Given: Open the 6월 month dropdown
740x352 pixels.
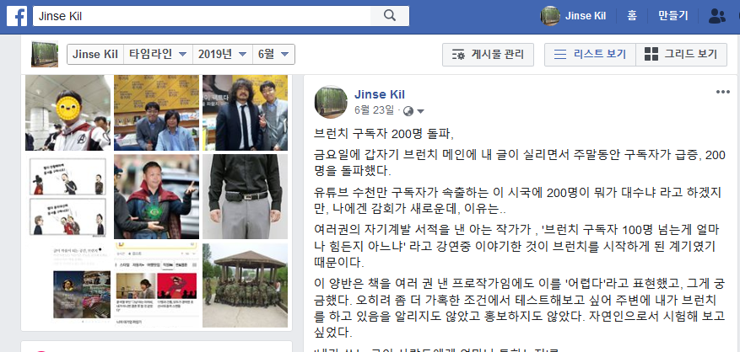Looking at the screenshot, I should [273, 54].
